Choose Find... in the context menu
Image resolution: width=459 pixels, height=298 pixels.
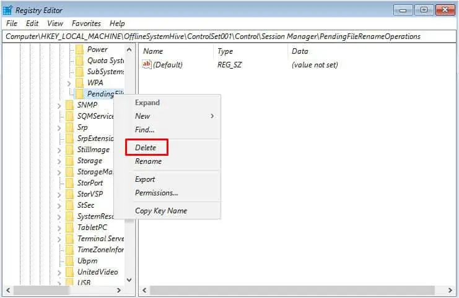pyautogui.click(x=144, y=129)
